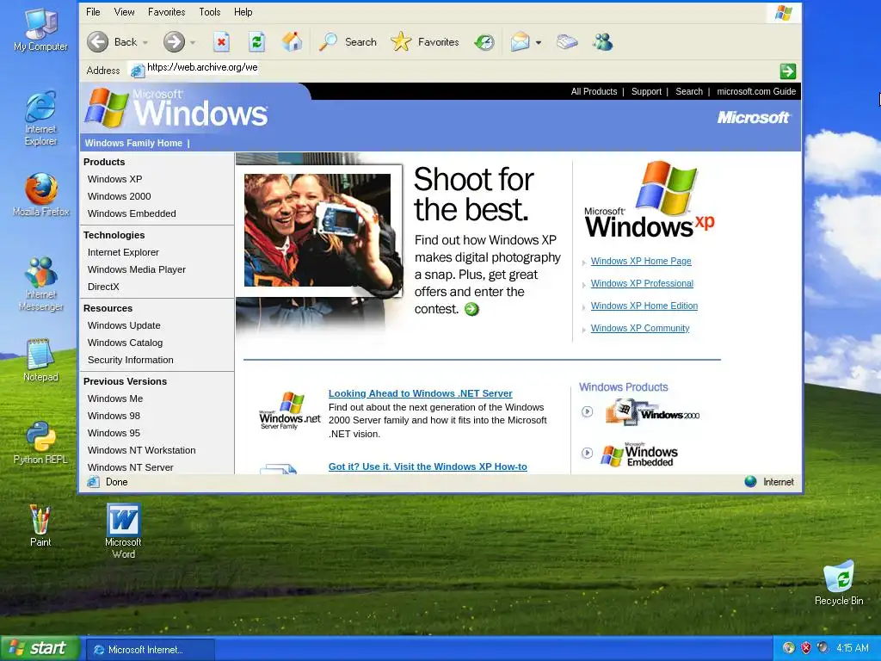Select Windows NT Workstation in sidebar

pyautogui.click(x=142, y=450)
